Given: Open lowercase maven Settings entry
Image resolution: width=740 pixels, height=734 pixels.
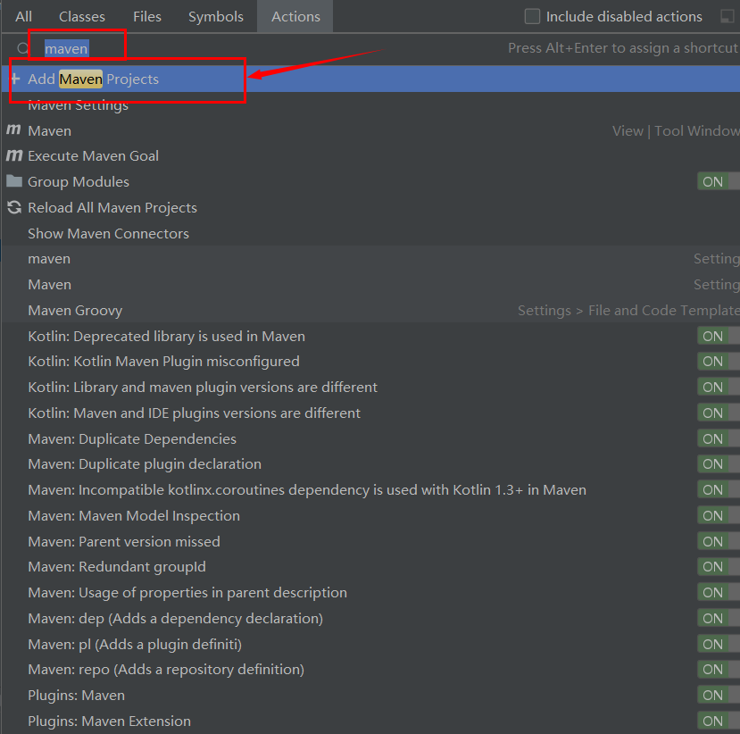Looking at the screenshot, I should (370, 259).
